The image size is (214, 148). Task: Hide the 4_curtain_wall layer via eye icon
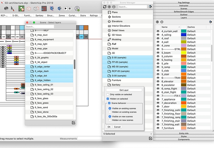click(158, 31)
